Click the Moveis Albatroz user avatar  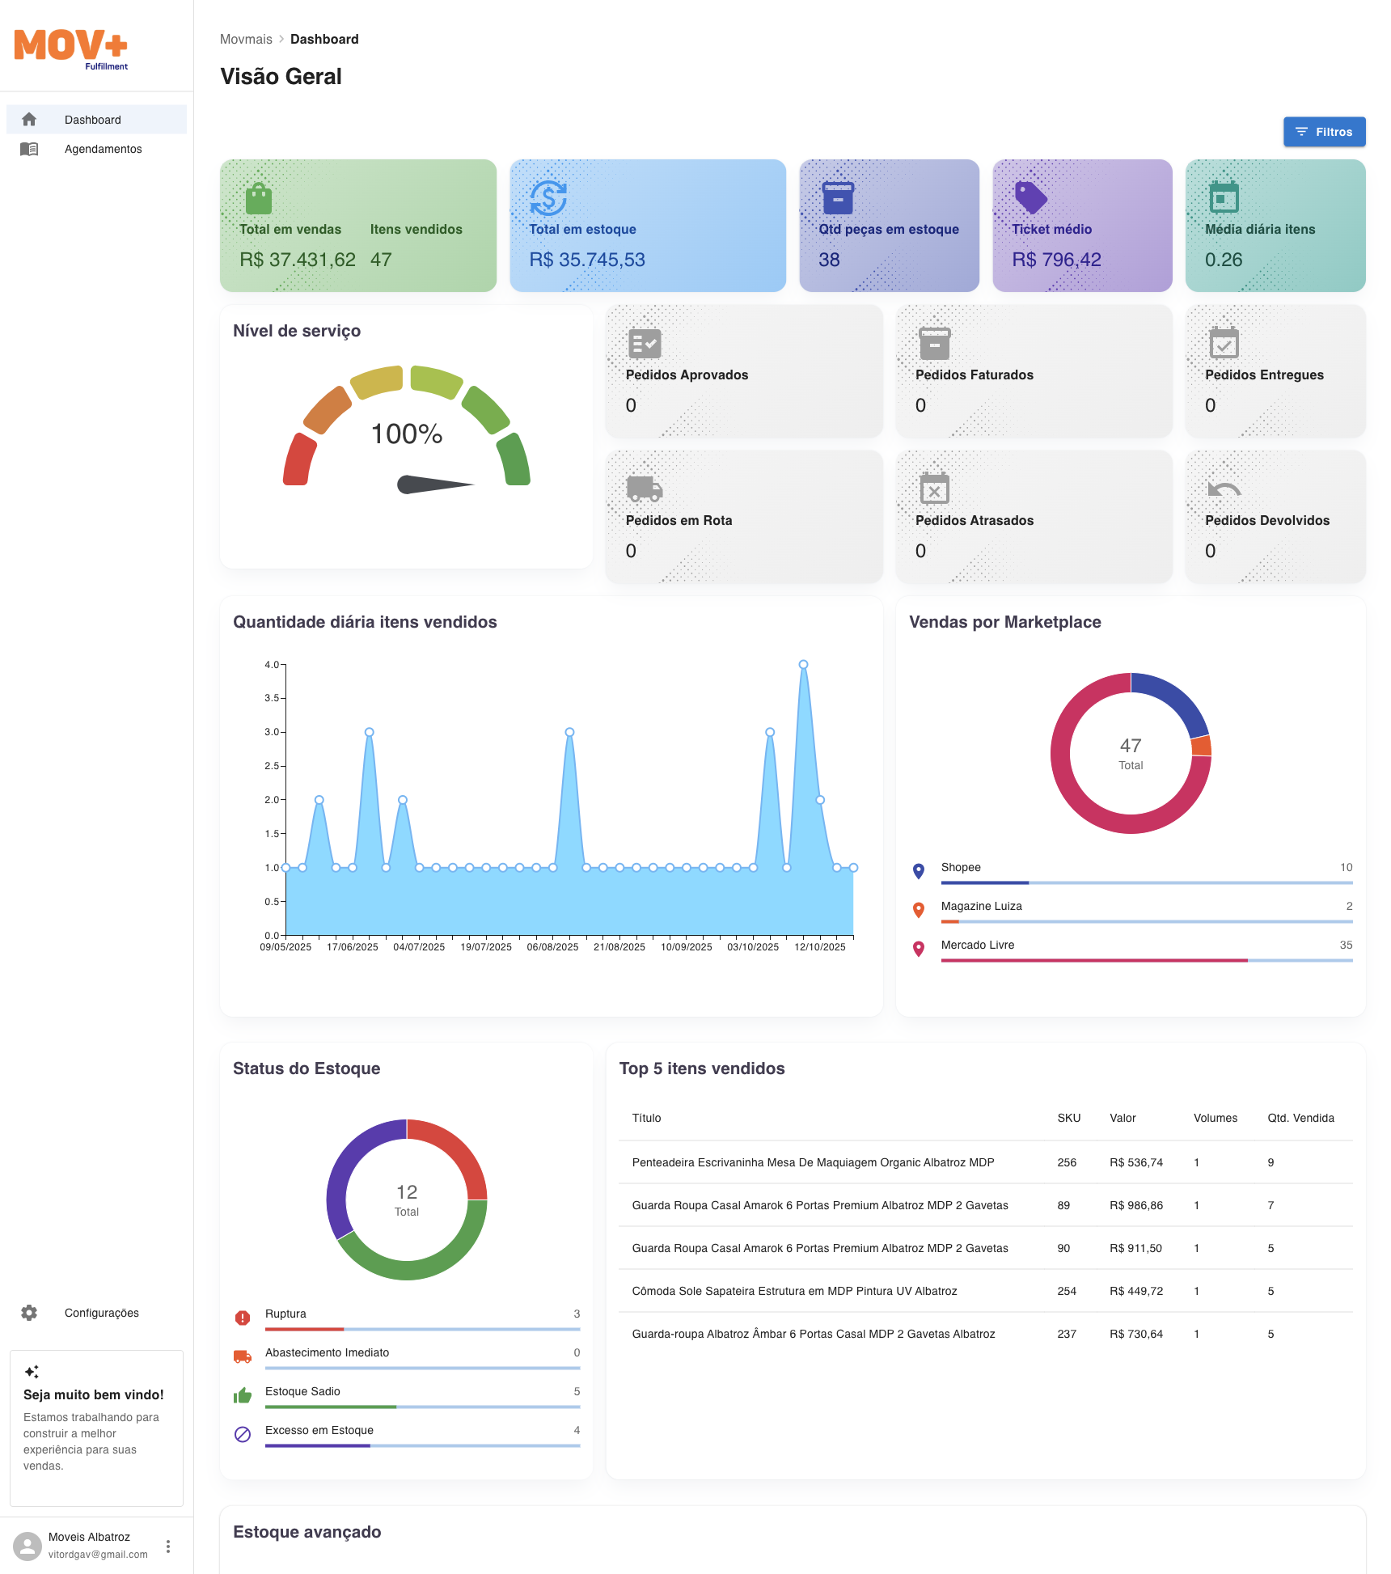[x=27, y=1546]
